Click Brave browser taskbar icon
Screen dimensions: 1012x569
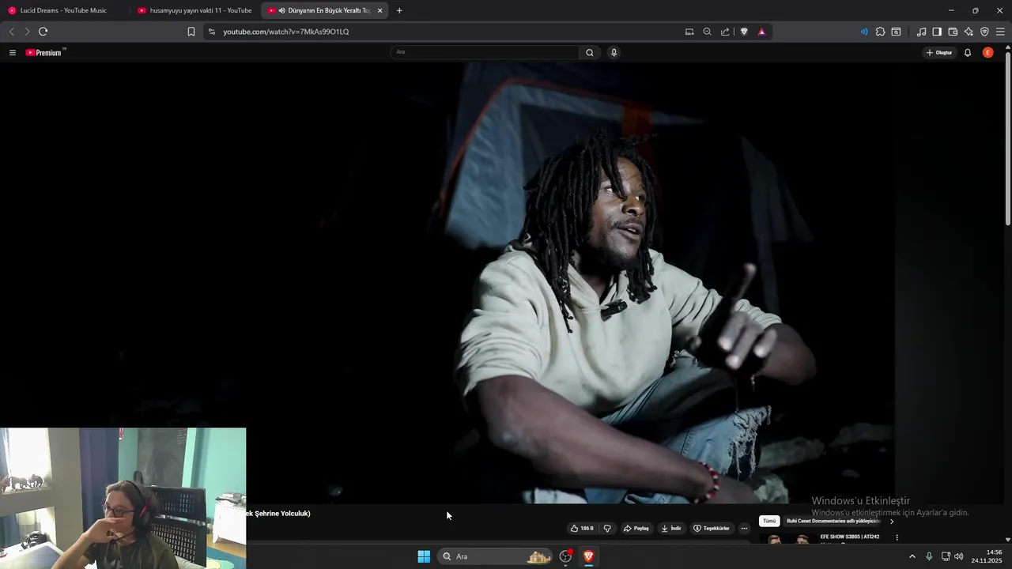click(588, 556)
